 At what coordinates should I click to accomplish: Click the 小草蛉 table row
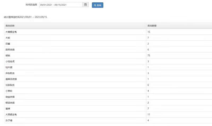[9, 91]
